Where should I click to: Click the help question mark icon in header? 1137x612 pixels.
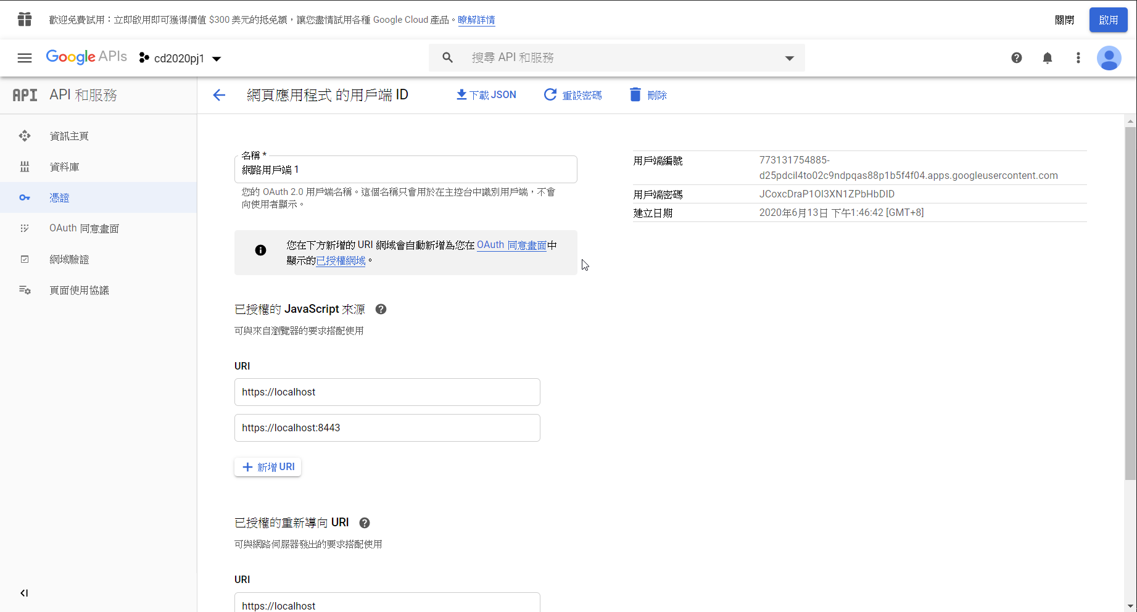click(x=1016, y=58)
